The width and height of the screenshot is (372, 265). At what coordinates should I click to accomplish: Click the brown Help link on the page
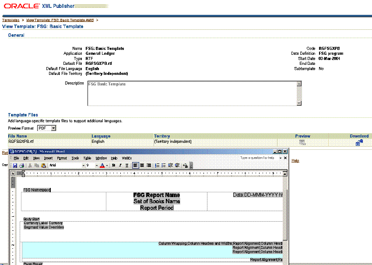point(295,161)
